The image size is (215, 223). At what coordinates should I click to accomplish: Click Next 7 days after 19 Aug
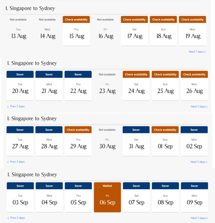(197, 52)
